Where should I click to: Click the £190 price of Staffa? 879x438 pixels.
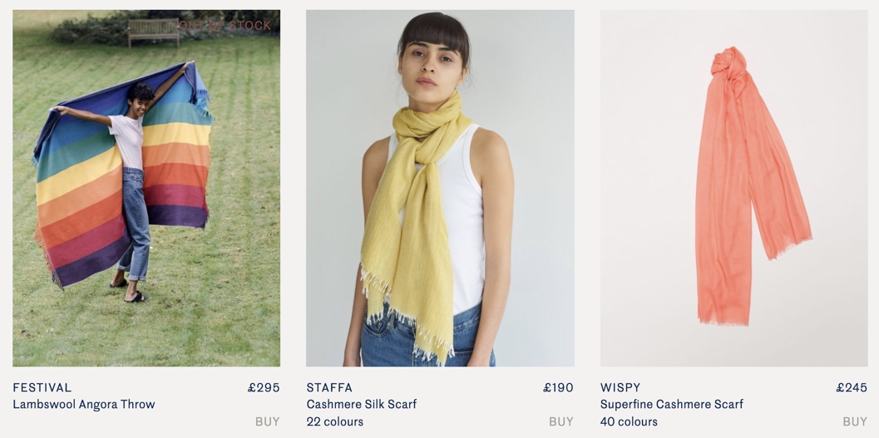[558, 387]
